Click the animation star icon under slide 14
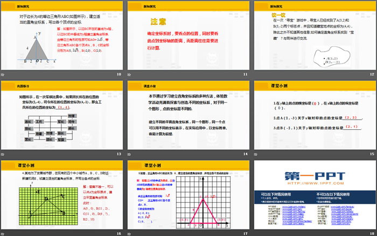377x236 pixels. (129, 154)
